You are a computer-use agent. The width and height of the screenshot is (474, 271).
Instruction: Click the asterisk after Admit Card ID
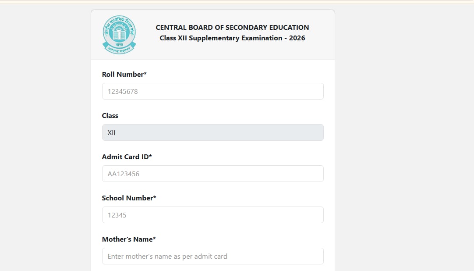(150, 156)
